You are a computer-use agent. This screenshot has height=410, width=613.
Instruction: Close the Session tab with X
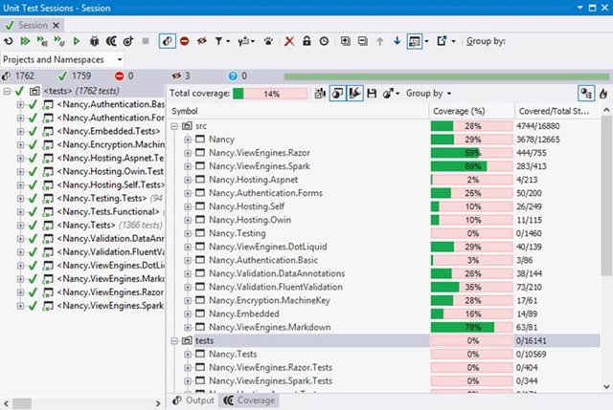(56, 26)
